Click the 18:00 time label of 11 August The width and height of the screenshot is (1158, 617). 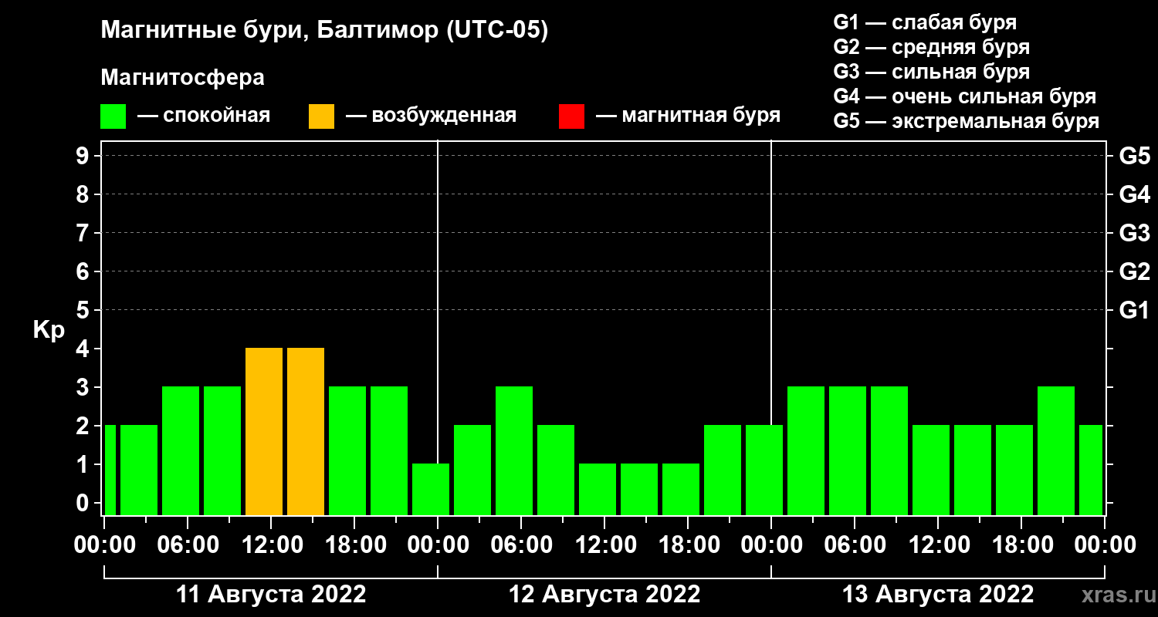[x=354, y=545]
